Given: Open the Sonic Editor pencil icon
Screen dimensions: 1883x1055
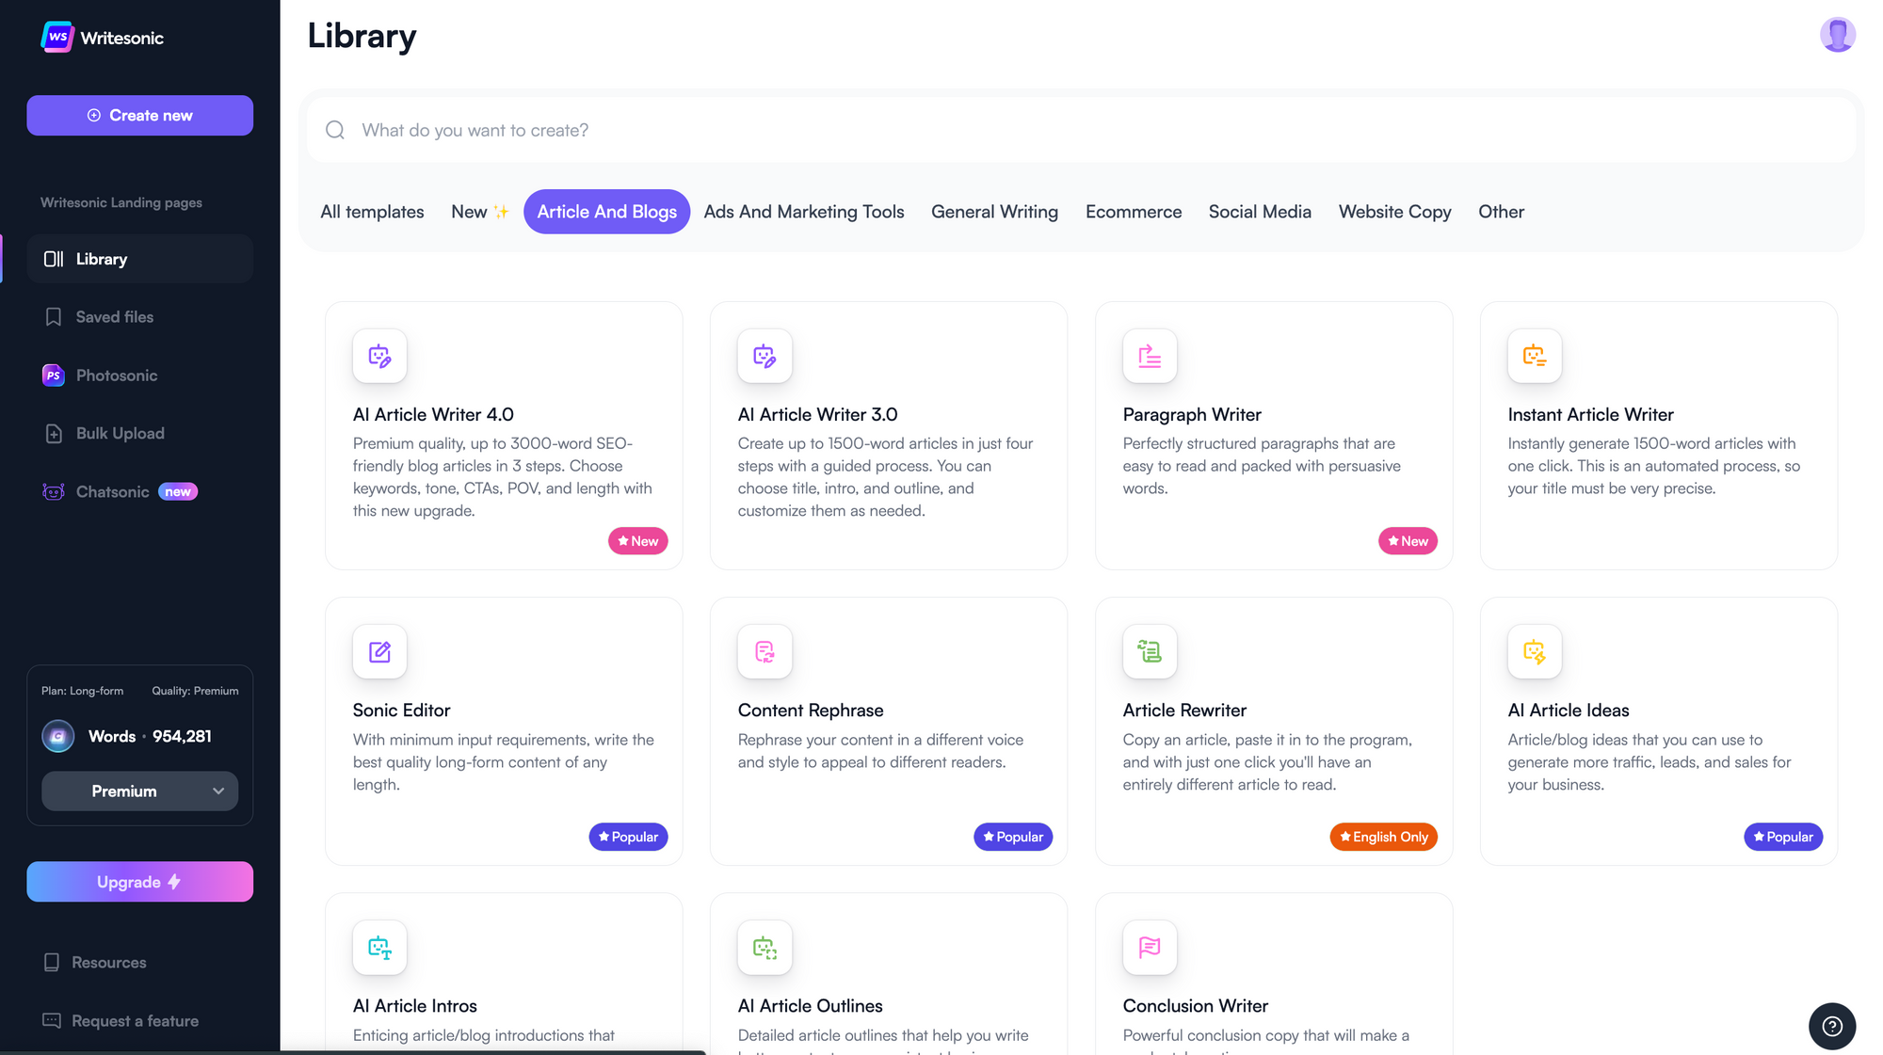Looking at the screenshot, I should (x=379, y=651).
